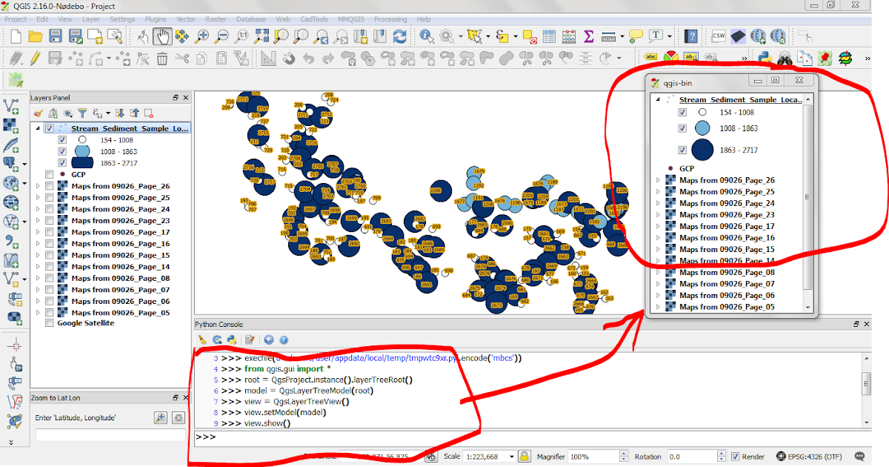Open Python Console settings gear
This screenshot has width=889, height=467.
[x=269, y=341]
